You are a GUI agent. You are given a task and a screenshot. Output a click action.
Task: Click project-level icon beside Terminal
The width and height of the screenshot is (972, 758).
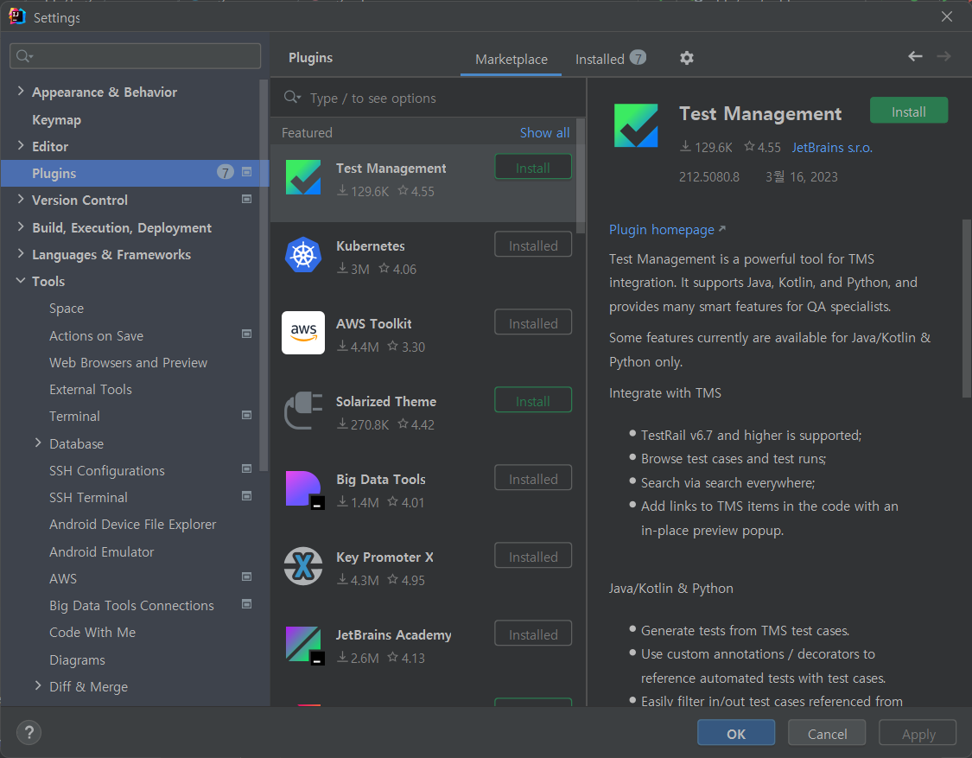pos(247,415)
